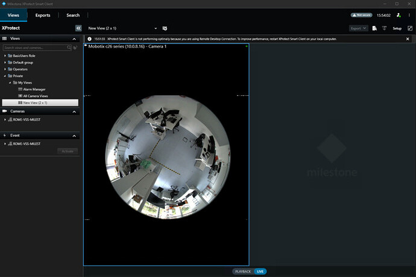This screenshot has width=416, height=277.
Task: Expand the BasicUsers Role folder
Action: (5, 55)
